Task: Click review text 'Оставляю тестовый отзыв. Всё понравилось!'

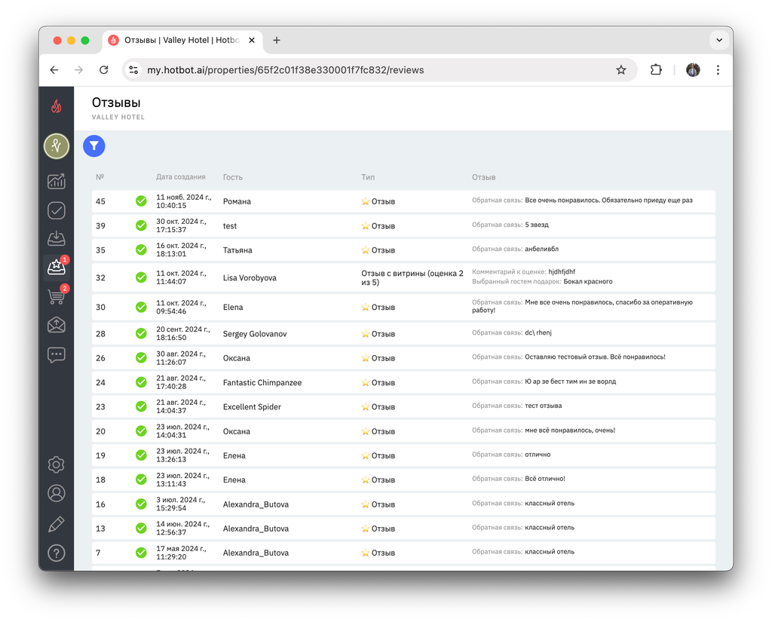Action: [x=595, y=357]
